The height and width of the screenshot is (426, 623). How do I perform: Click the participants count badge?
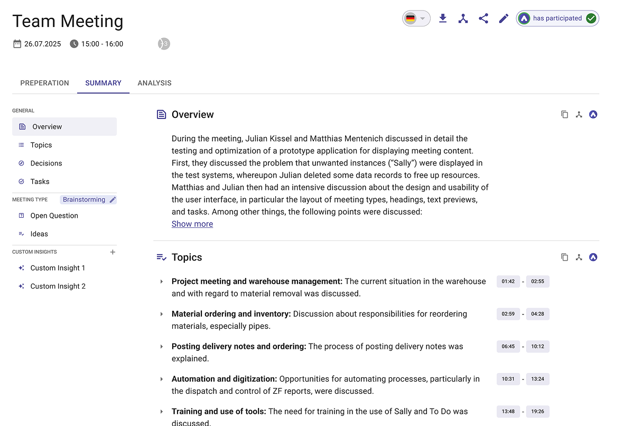click(x=164, y=44)
